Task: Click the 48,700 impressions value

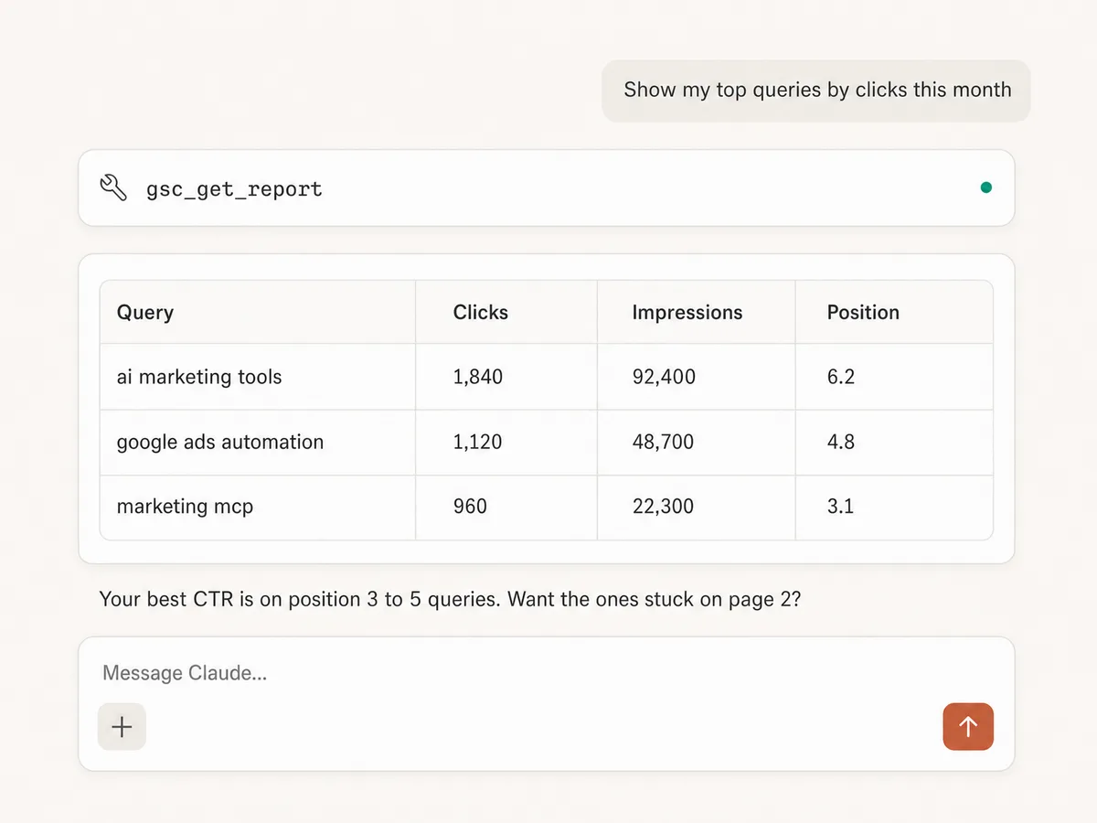Action: tap(663, 443)
